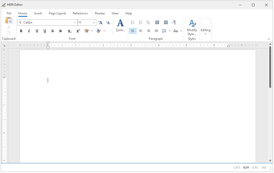The image size is (274, 173).
Task: Click the CAPS status bar indicator
Action: 237,168
